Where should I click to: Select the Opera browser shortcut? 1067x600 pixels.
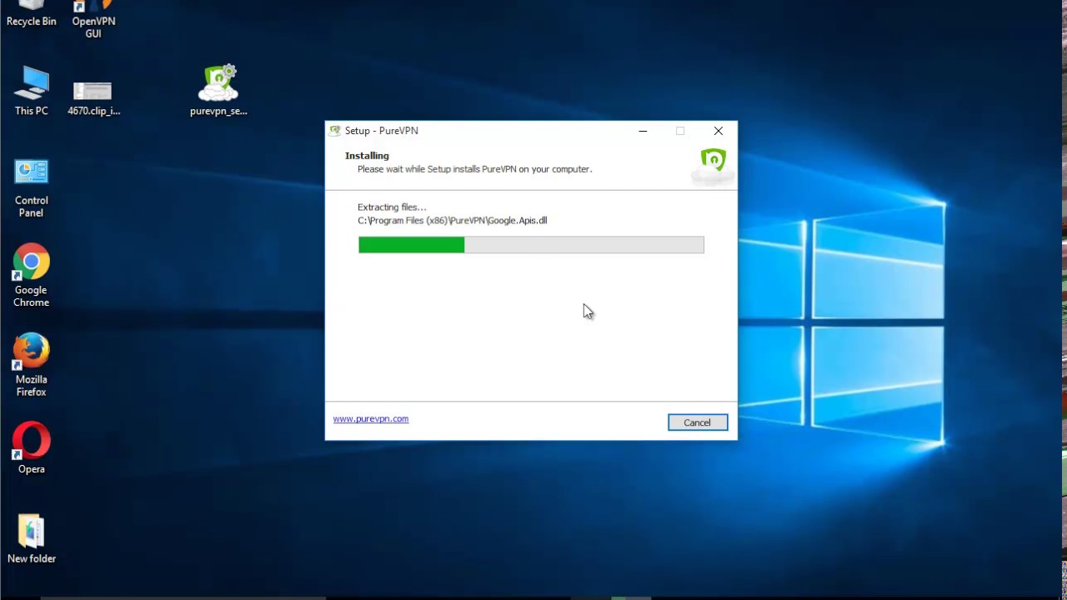pos(31,448)
